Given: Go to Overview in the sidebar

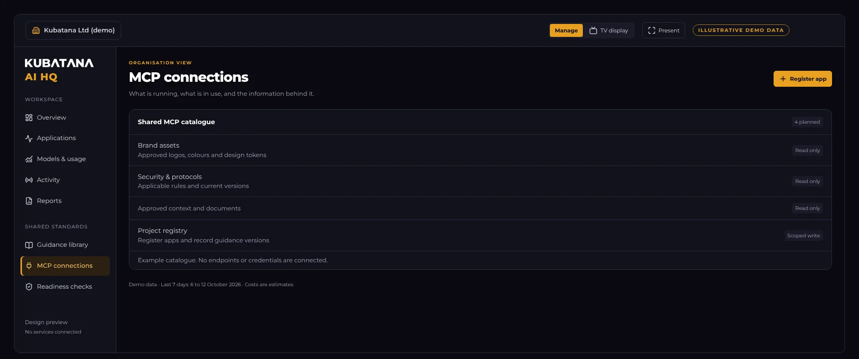Looking at the screenshot, I should (x=65, y=118).
